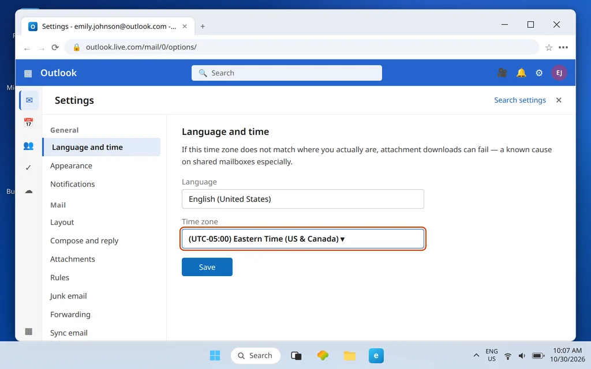Viewport: 591px width, 369px height.
Task: Open the EJ account avatar
Action: tap(559, 73)
